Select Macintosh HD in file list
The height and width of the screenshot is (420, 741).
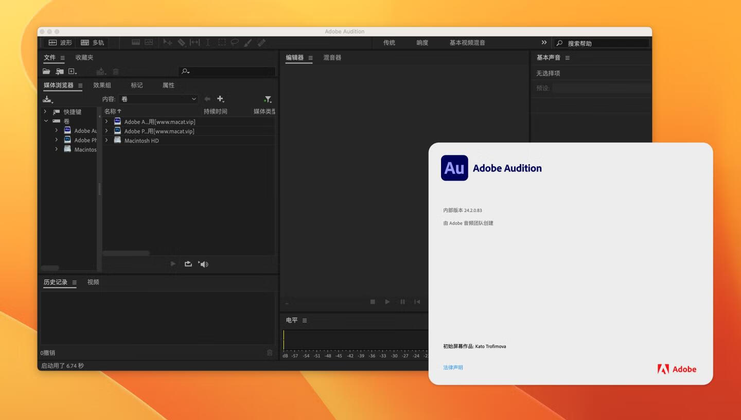pyautogui.click(x=142, y=141)
